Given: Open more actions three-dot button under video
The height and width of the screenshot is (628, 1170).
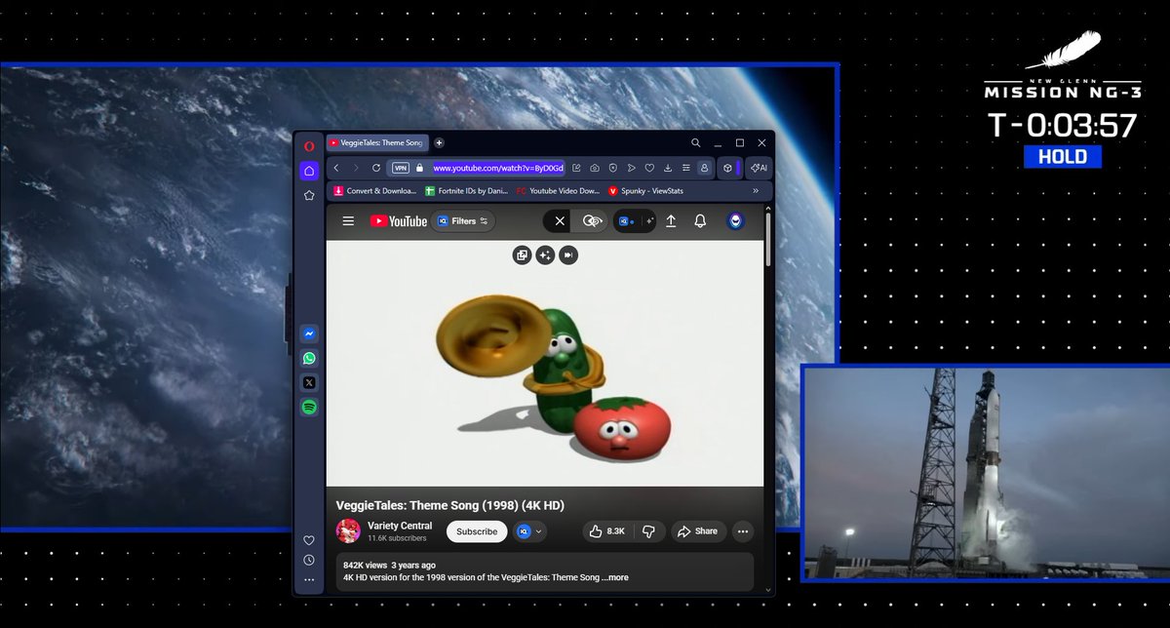Looking at the screenshot, I should tap(743, 531).
